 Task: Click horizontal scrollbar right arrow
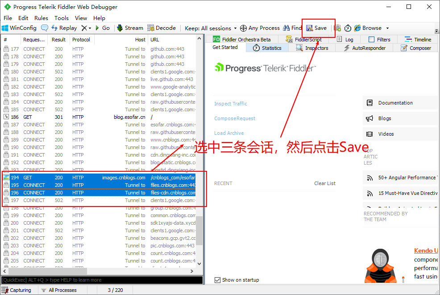pos(191,271)
